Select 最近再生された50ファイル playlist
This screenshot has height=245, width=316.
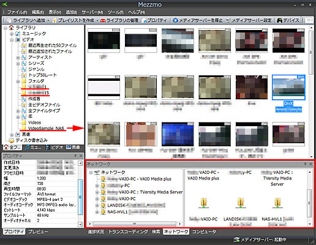click(x=53, y=45)
